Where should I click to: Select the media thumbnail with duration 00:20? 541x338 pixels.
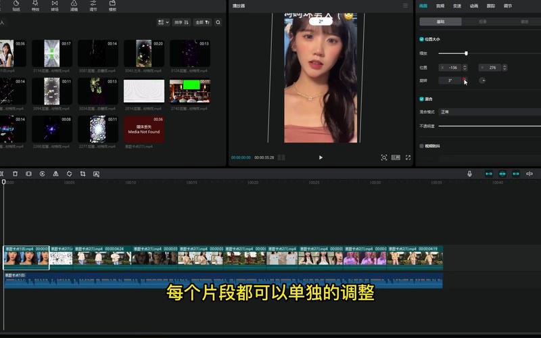144,53
